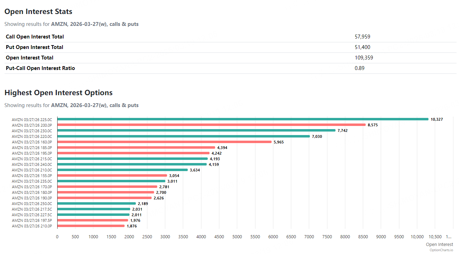Select the Put Open Interest Total label
The height and width of the screenshot is (254, 459).
(x=34, y=47)
